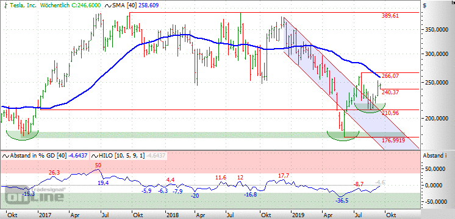This screenshot has height=219, width=455.
Task: Click the line icon before SMA [40]
Action: [108, 5]
